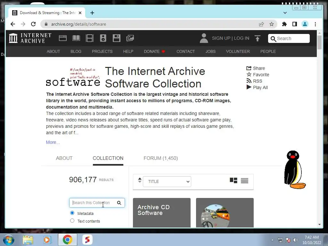328x246 pixels.
Task: Click the address bar URL
Action: pos(79,24)
